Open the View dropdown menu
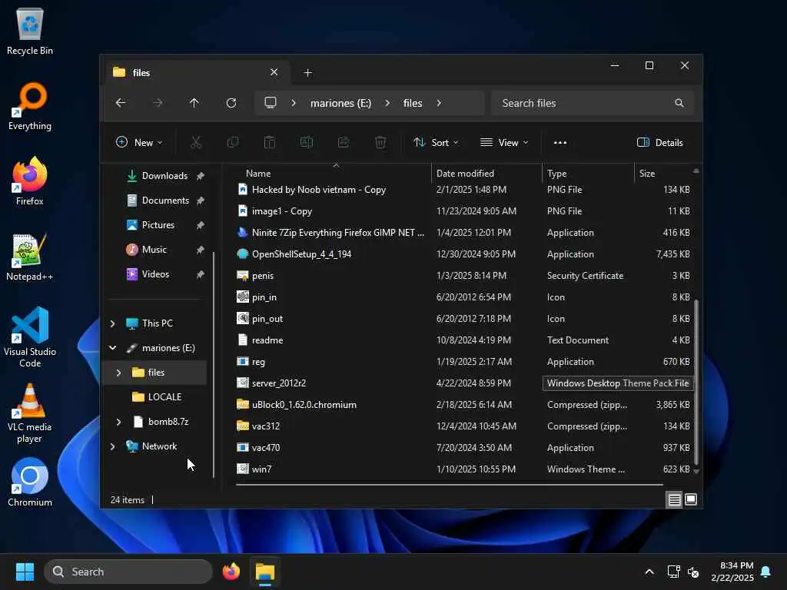 click(x=504, y=142)
